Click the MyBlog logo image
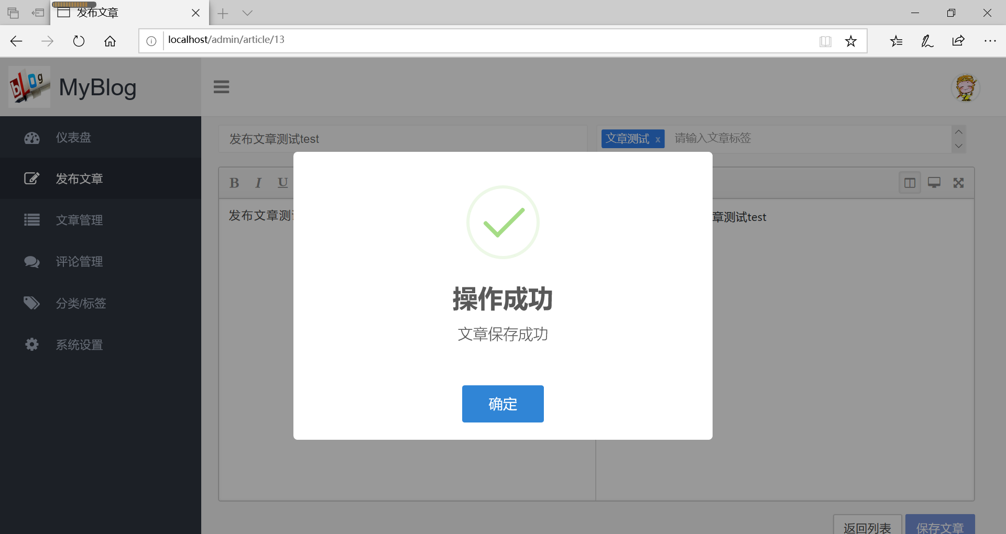1006x534 pixels. point(29,87)
